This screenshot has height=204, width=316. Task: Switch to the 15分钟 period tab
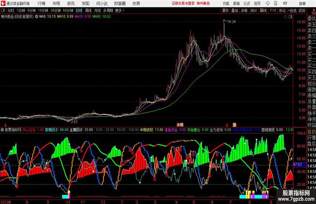coord(43,10)
